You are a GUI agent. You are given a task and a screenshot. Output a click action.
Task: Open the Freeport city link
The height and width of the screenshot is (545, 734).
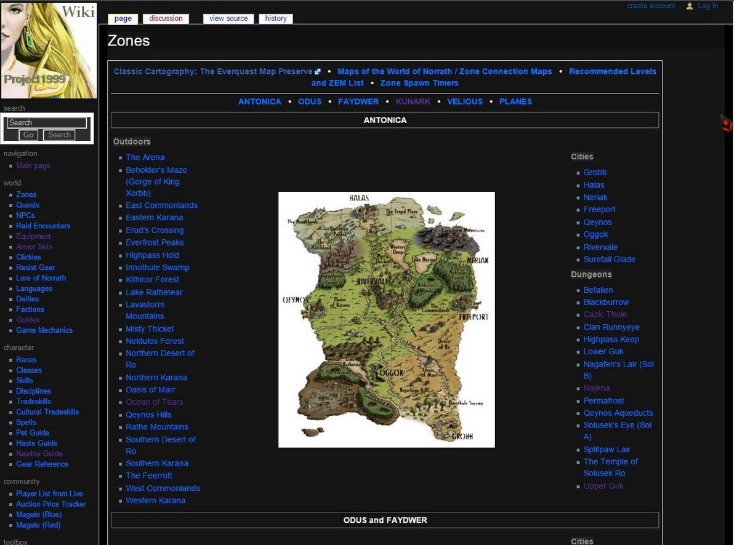pyautogui.click(x=599, y=210)
